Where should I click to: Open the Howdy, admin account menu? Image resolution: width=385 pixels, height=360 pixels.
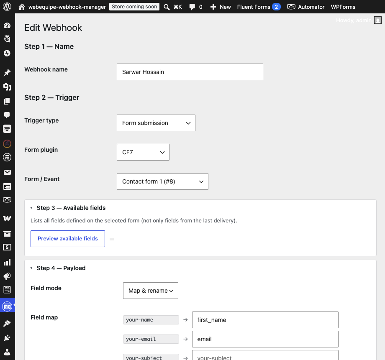click(x=359, y=20)
